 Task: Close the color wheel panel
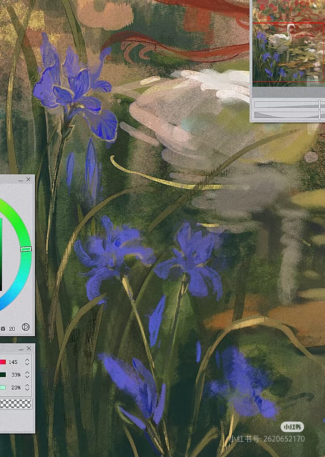point(28,179)
